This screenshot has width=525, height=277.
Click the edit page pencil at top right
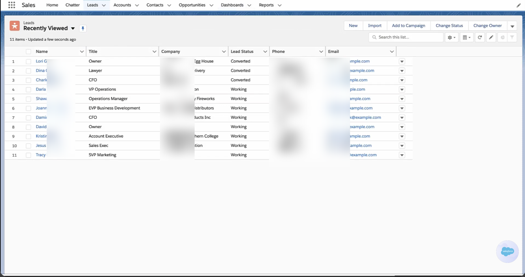519,5
